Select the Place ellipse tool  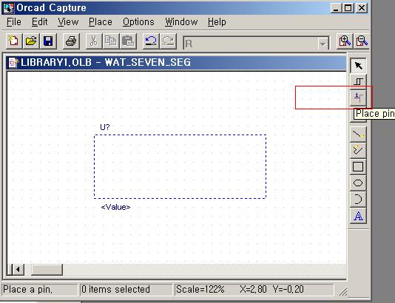(x=358, y=183)
